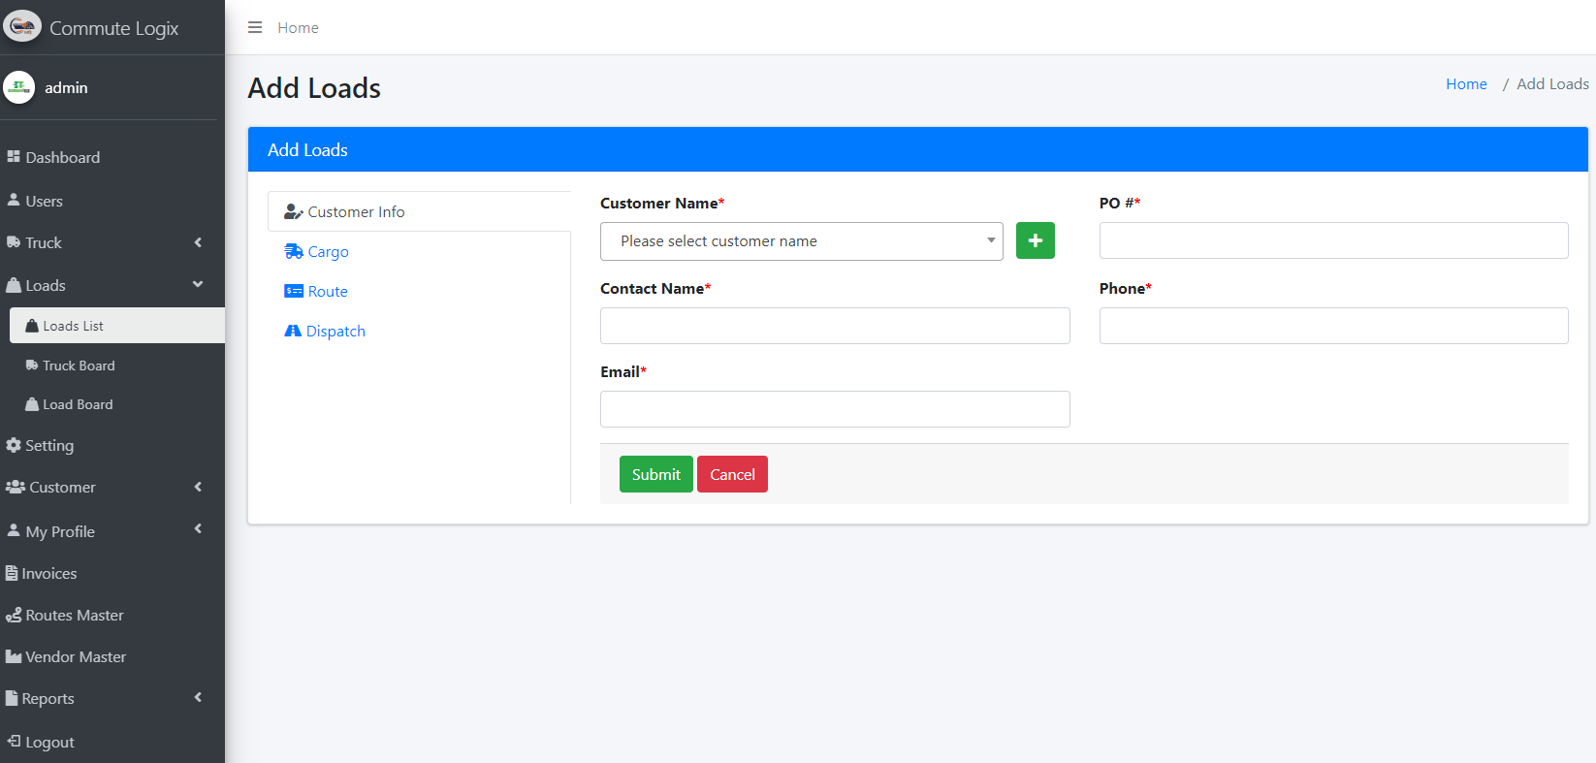Switch to the Cargo tab

(327, 251)
